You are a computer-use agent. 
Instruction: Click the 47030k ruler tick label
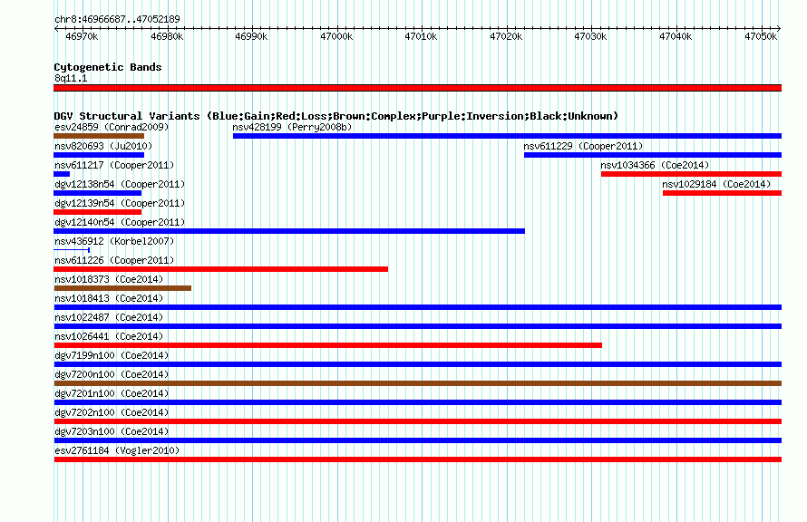click(590, 36)
